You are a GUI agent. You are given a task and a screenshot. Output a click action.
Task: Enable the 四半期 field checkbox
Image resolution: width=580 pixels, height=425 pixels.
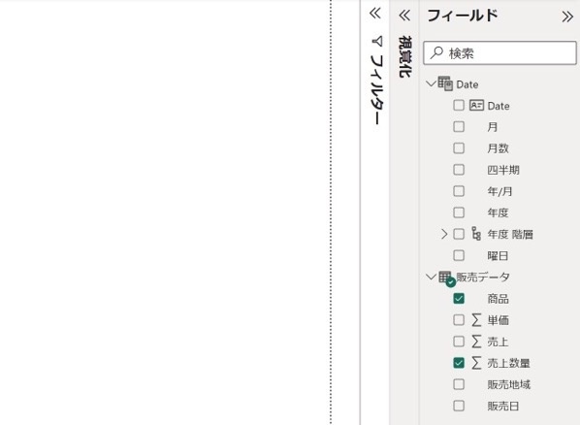459,170
